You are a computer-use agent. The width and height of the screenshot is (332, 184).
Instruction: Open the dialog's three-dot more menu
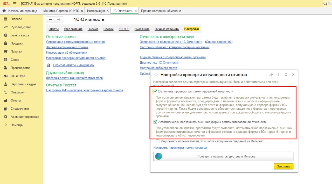pos(279,75)
